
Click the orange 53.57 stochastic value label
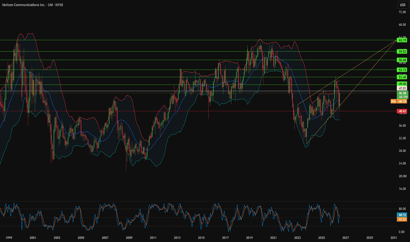pyautogui.click(x=402, y=219)
